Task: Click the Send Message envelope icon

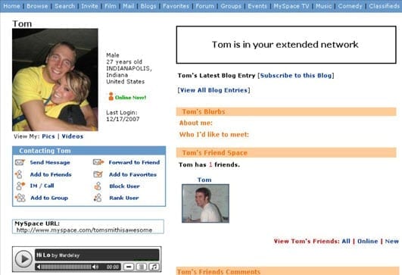Action: pyautogui.click(x=20, y=162)
